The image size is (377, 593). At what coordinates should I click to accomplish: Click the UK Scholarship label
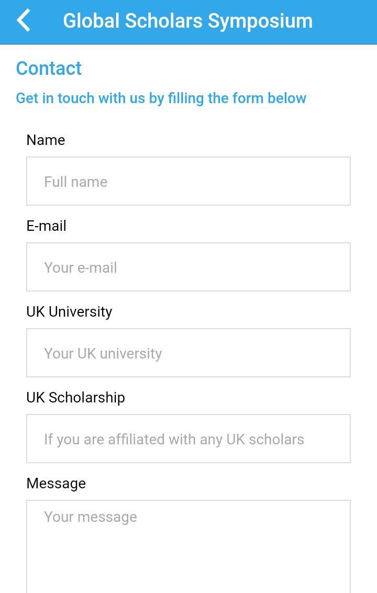click(x=75, y=397)
